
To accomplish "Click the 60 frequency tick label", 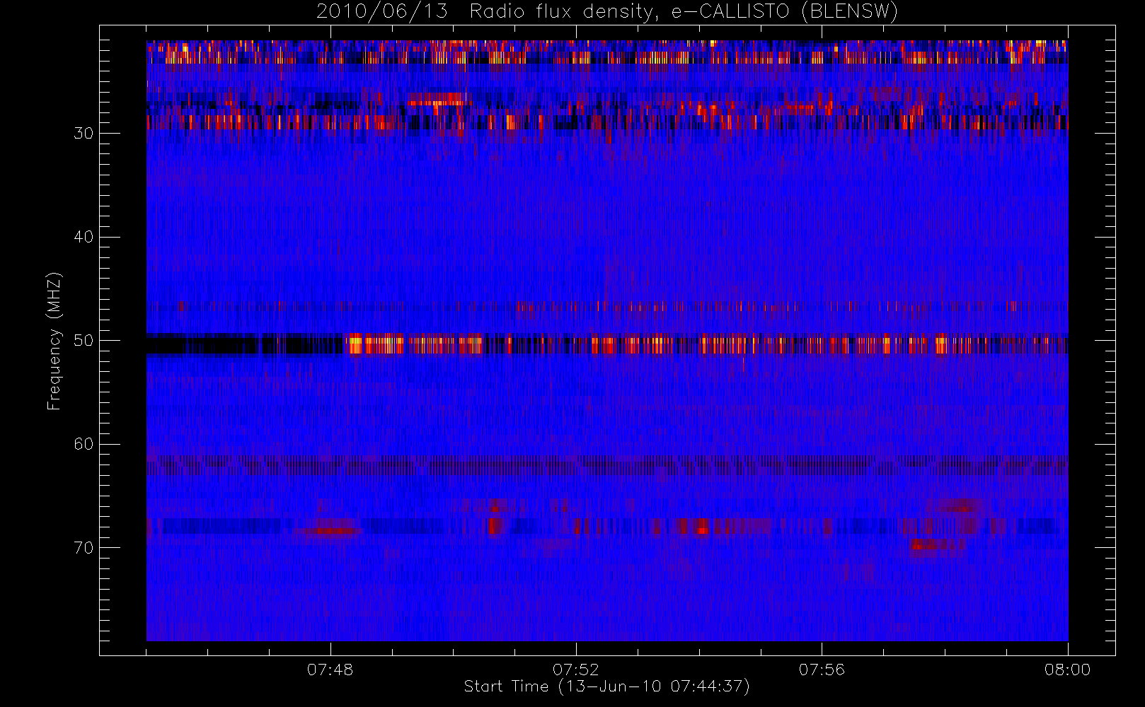I will point(84,444).
